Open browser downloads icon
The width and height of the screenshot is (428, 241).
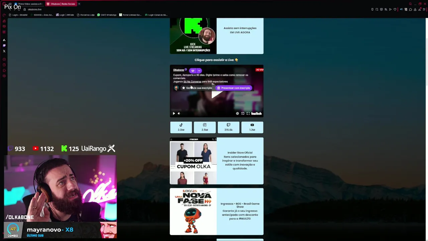coord(420,9)
